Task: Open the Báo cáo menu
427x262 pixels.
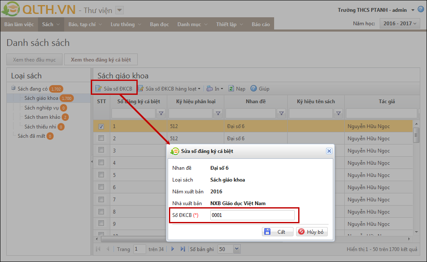Action: [x=261, y=24]
